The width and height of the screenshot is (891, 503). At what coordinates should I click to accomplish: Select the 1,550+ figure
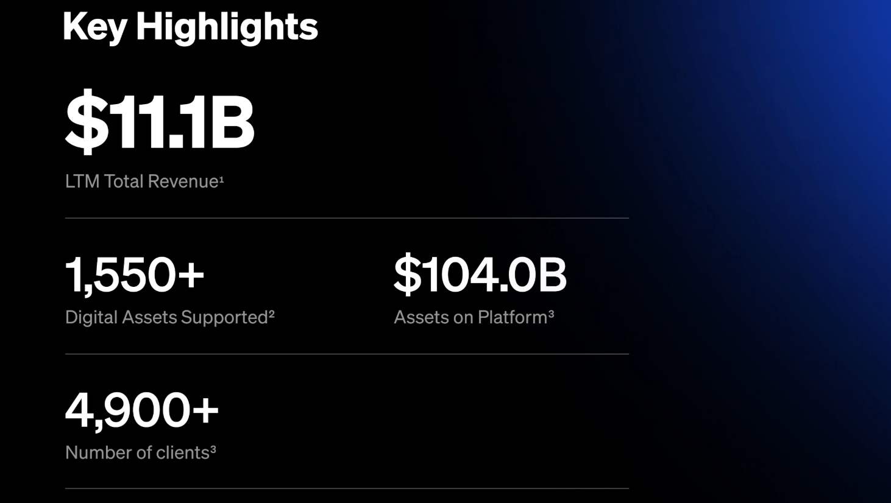(x=134, y=274)
